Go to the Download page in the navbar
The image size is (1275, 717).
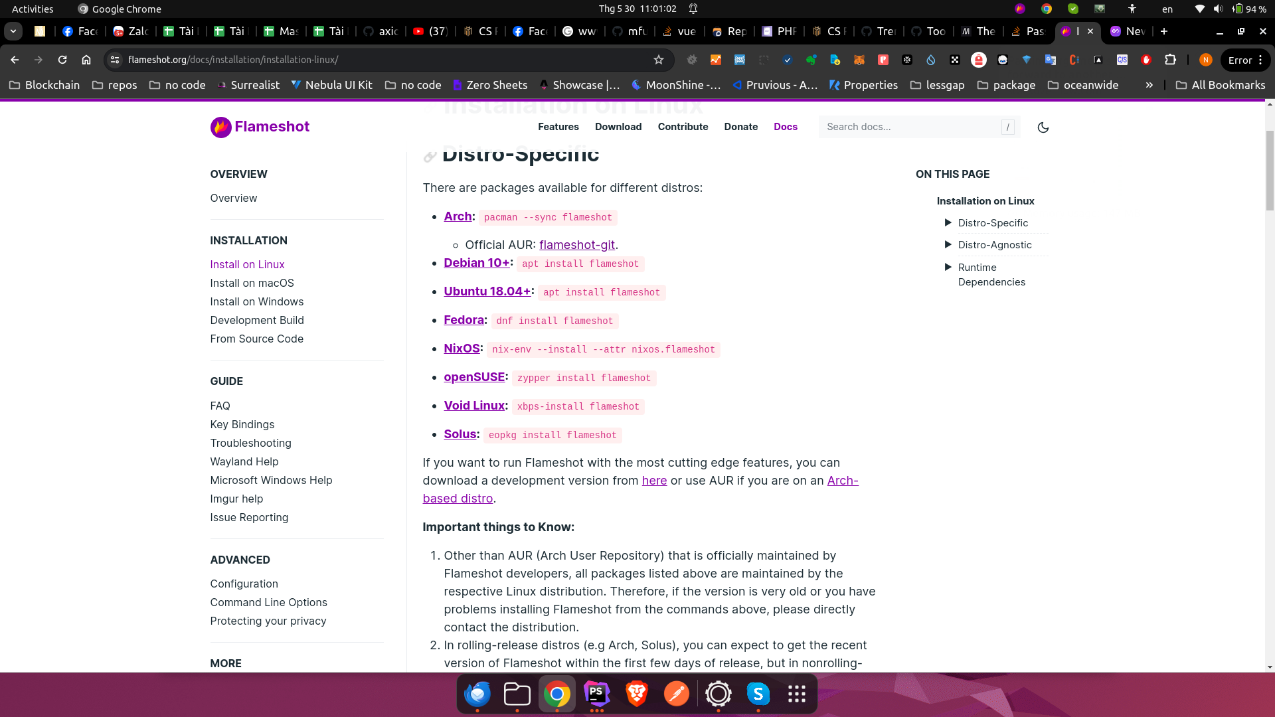(618, 127)
